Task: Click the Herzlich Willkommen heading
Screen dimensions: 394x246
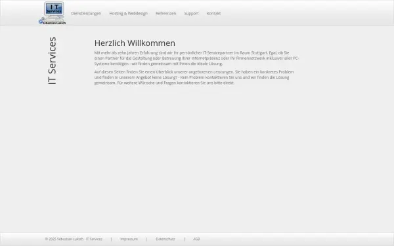Action: [135, 43]
